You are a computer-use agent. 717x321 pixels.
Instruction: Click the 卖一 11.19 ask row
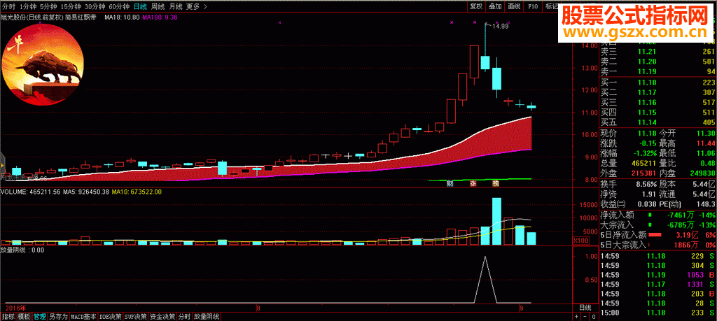pos(657,71)
